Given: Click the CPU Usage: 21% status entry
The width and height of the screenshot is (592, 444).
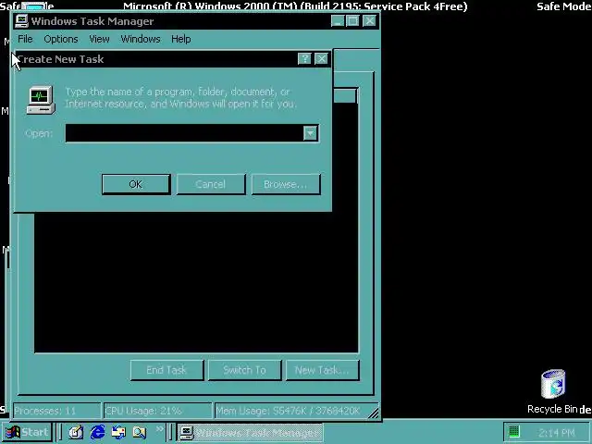Looking at the screenshot, I should 157,411.
